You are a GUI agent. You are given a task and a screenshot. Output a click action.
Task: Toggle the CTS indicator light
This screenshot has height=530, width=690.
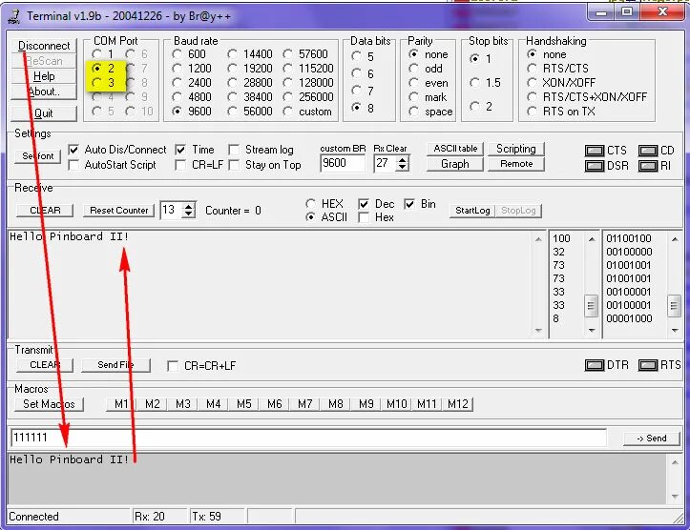click(594, 151)
